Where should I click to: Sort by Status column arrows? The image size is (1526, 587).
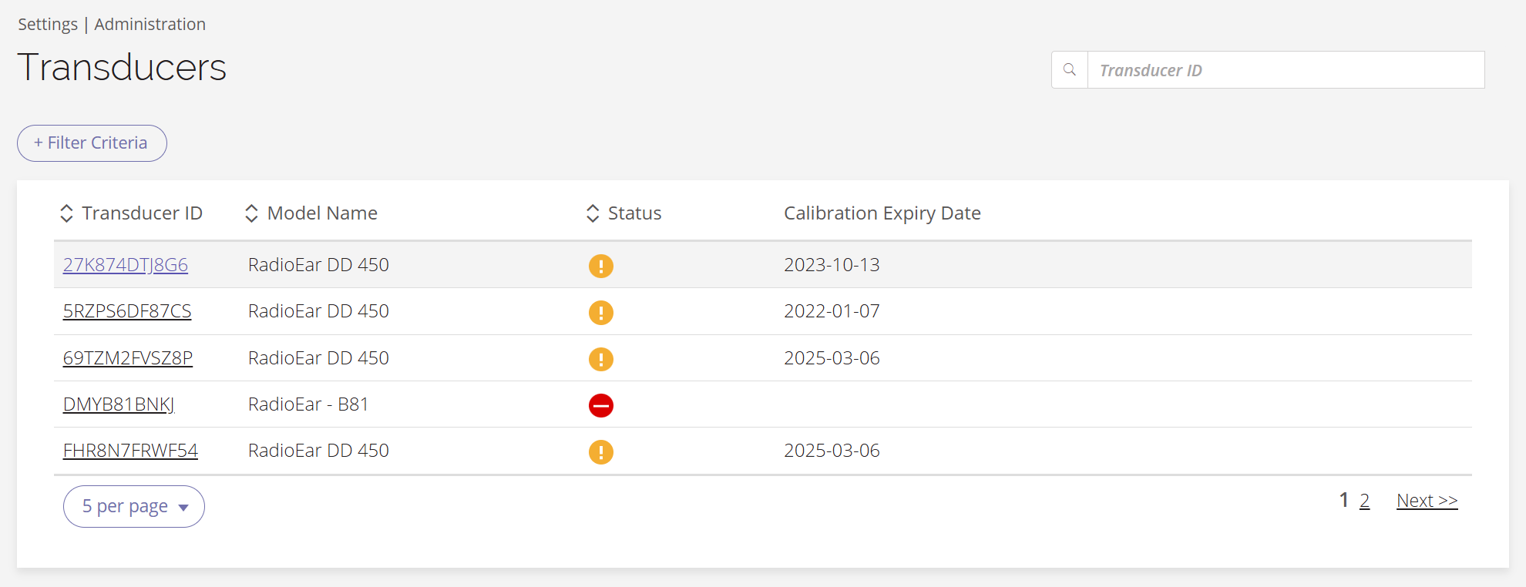point(593,213)
